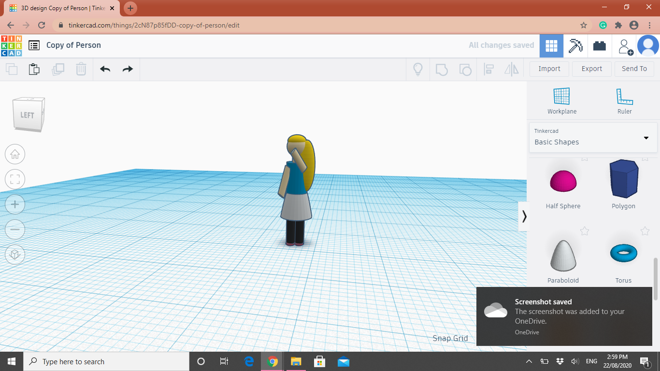Open the Chrome menu three dots
The width and height of the screenshot is (660, 371).
coord(649,25)
